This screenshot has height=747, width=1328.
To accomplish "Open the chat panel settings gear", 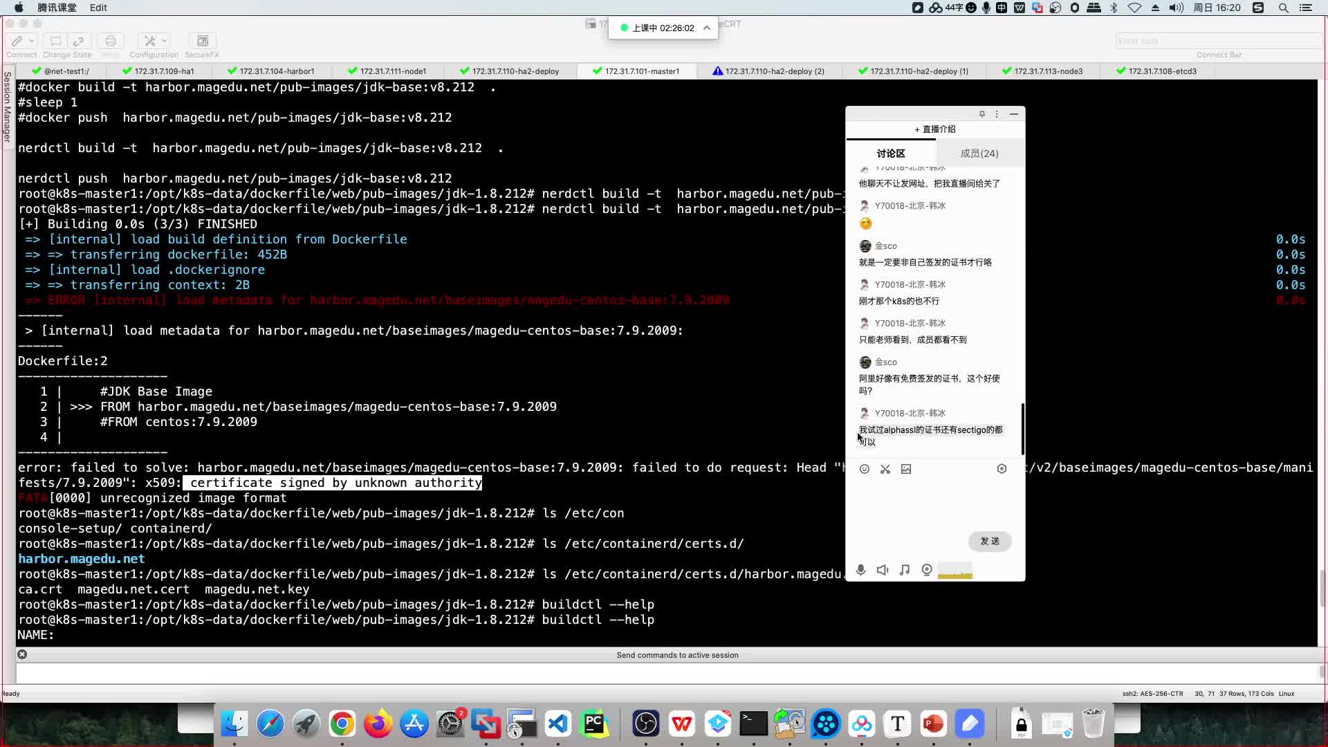I will coord(1002,469).
